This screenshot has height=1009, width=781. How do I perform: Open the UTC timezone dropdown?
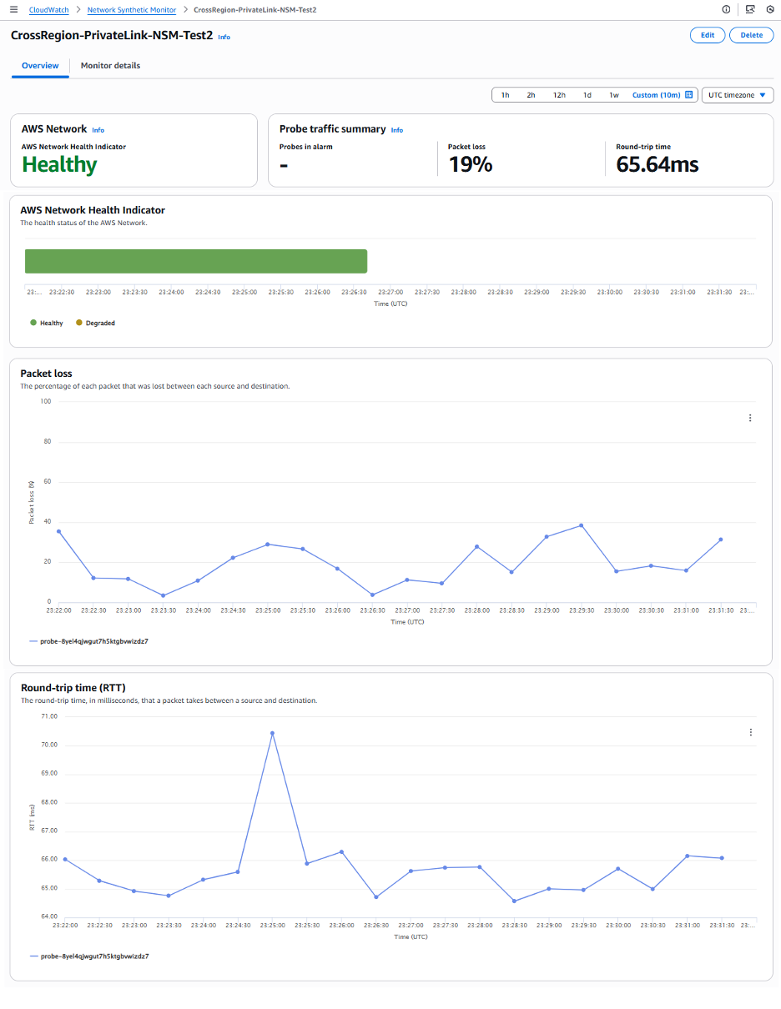pyautogui.click(x=737, y=94)
